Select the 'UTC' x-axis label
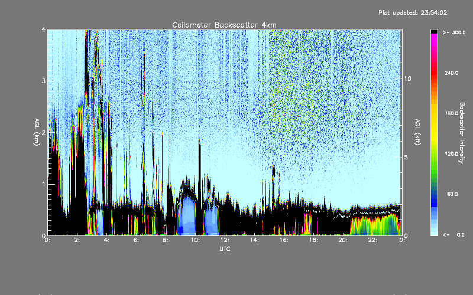This screenshot has width=473, height=295. pyautogui.click(x=225, y=248)
